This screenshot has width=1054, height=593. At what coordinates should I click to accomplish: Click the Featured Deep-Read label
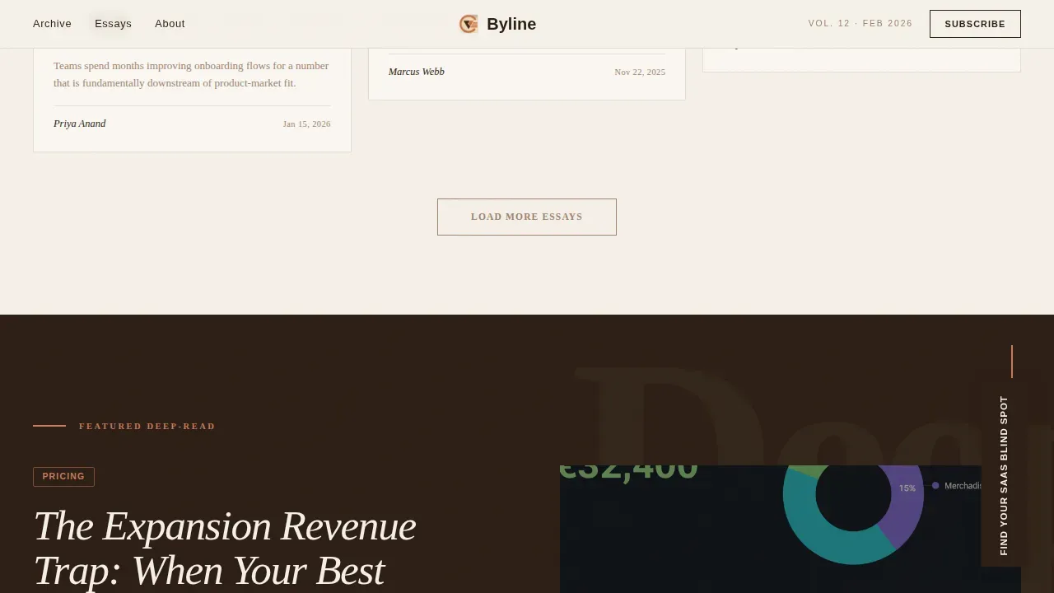coord(147,426)
